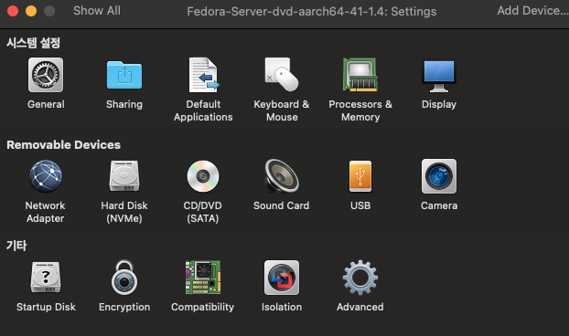The width and height of the screenshot is (569, 336).
Task: Click the window title 'Fedora-Server-dvd-aarch64-41-1.4: Settings'
Action: point(312,11)
